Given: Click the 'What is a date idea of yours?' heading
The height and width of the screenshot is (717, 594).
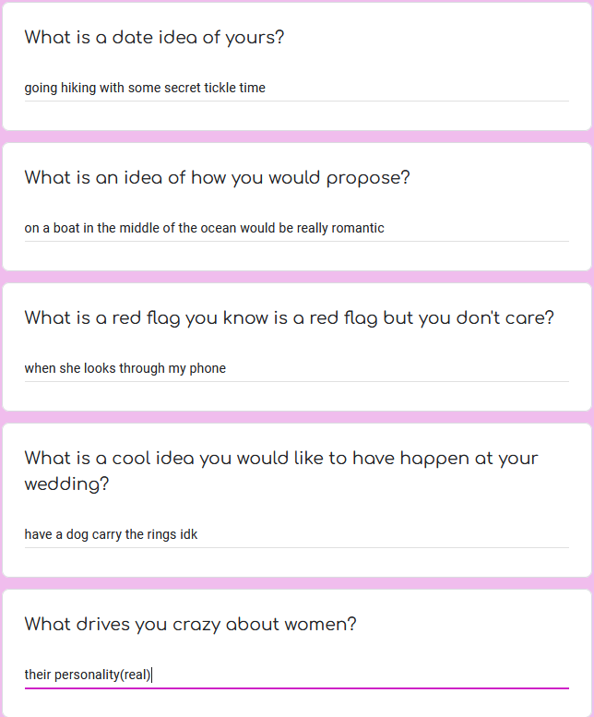Looking at the screenshot, I should (x=154, y=38).
